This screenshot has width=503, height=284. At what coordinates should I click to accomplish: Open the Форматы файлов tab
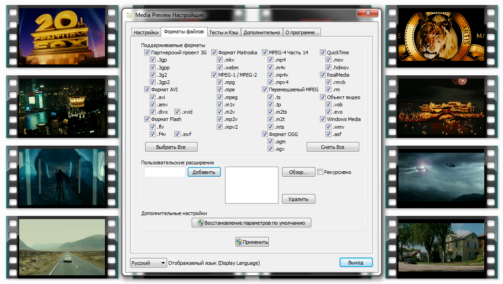[x=184, y=32]
